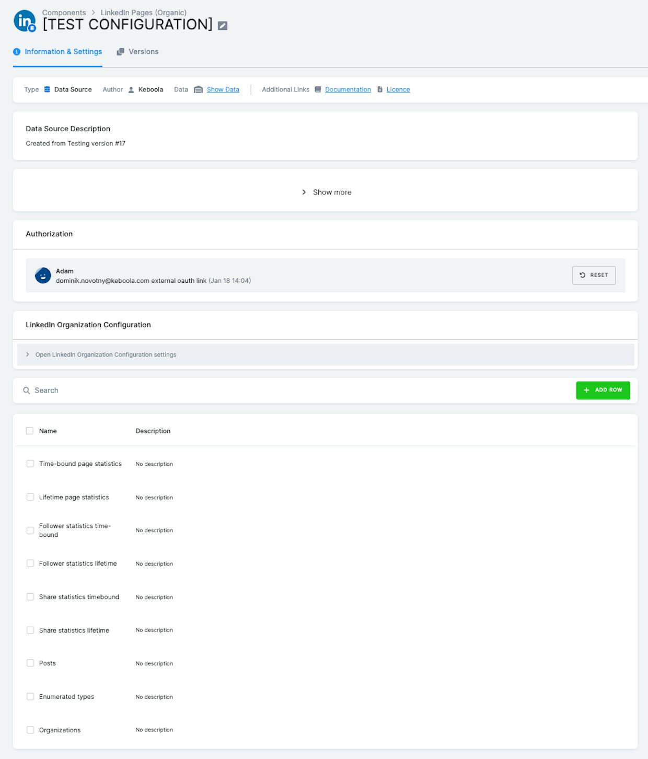Screen dimensions: 648x759
Task: Reset the authorization with the RESET button
Action: point(594,275)
